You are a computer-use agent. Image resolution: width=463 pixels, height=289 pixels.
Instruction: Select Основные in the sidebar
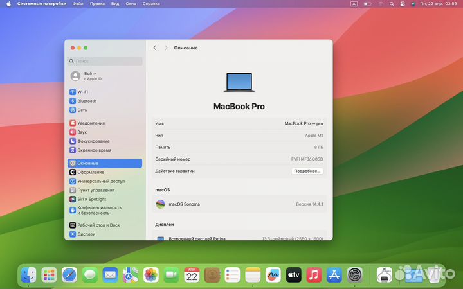(x=105, y=163)
